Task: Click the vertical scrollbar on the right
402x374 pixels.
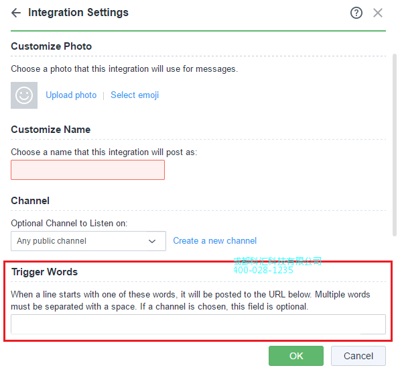Action: (x=394, y=144)
